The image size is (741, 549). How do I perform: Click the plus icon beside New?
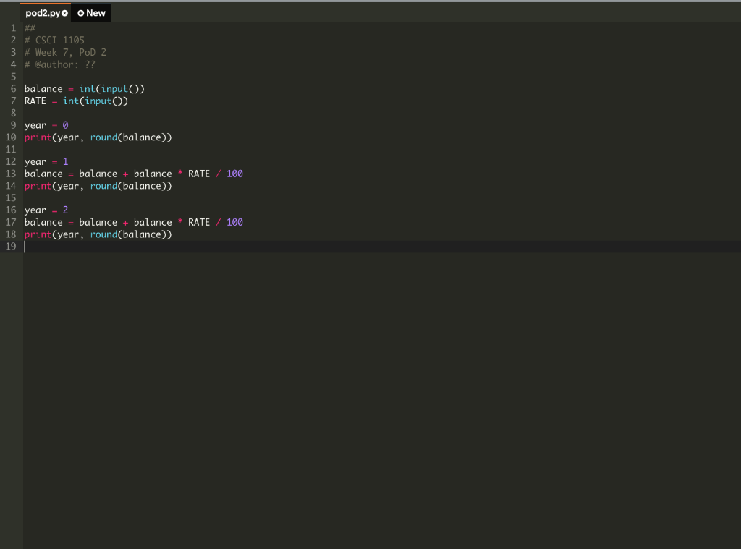coord(80,13)
